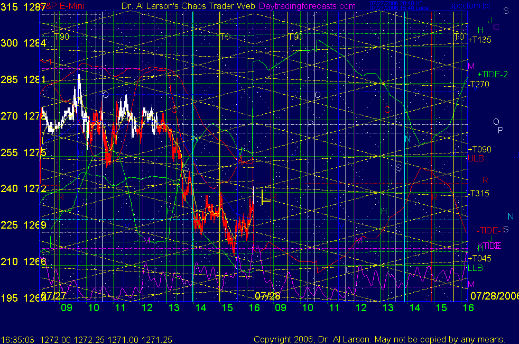
Task: Click the -T270 line label
Action: coord(479,84)
